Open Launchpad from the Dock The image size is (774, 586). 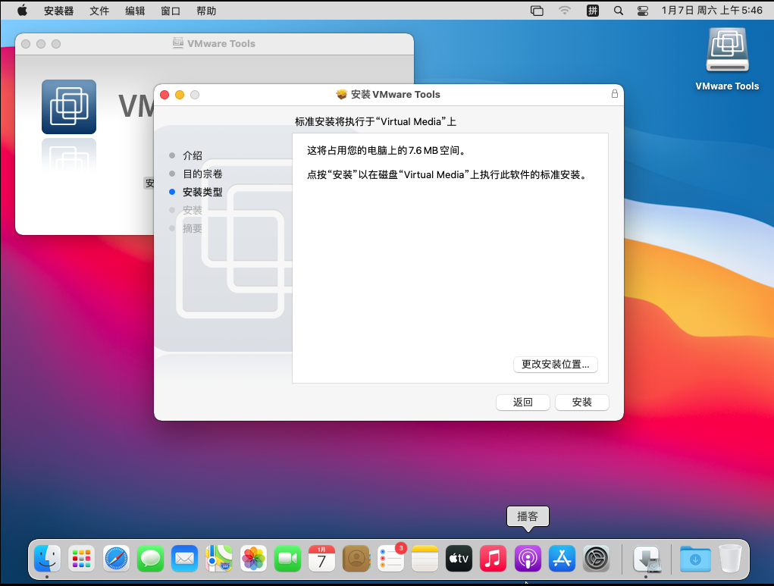pos(81,559)
